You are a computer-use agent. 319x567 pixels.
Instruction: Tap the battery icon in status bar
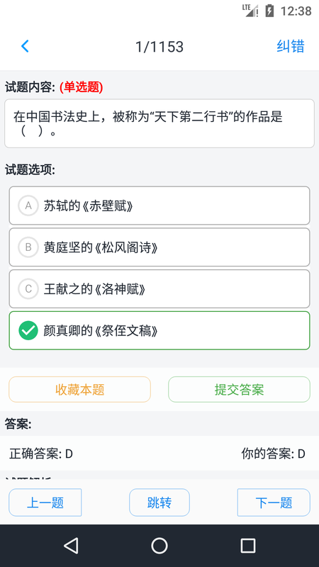(269, 11)
